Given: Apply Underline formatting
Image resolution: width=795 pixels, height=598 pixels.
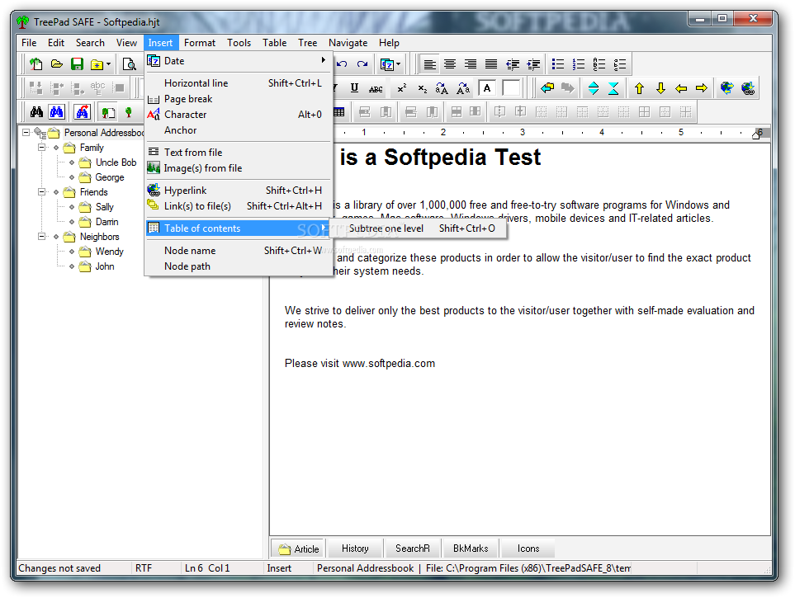Looking at the screenshot, I should 354,89.
